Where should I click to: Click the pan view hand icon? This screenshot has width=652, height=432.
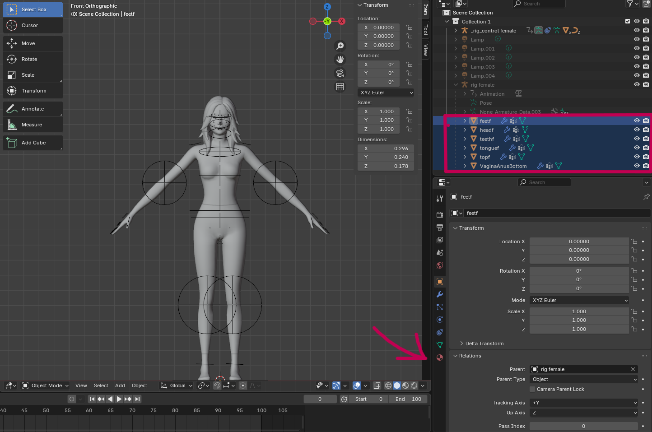pos(340,60)
